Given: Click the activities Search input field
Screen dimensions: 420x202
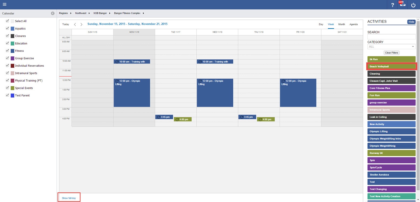Looking at the screenshot, I should coord(391,37).
